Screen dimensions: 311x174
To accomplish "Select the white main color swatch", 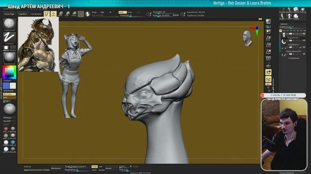I will (13, 86).
